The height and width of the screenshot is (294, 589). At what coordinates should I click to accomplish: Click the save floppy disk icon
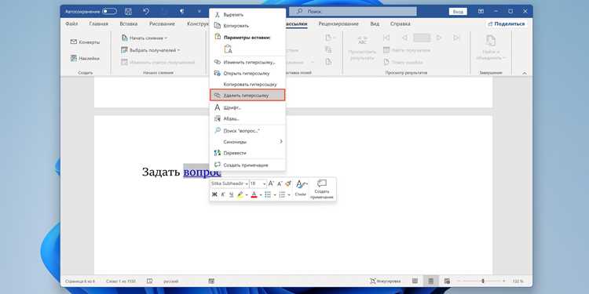tap(128, 12)
